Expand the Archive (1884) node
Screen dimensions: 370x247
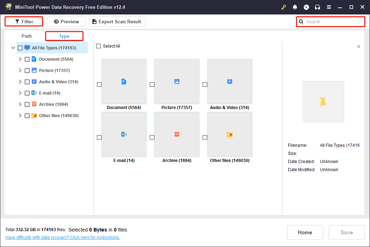pyautogui.click(x=20, y=104)
